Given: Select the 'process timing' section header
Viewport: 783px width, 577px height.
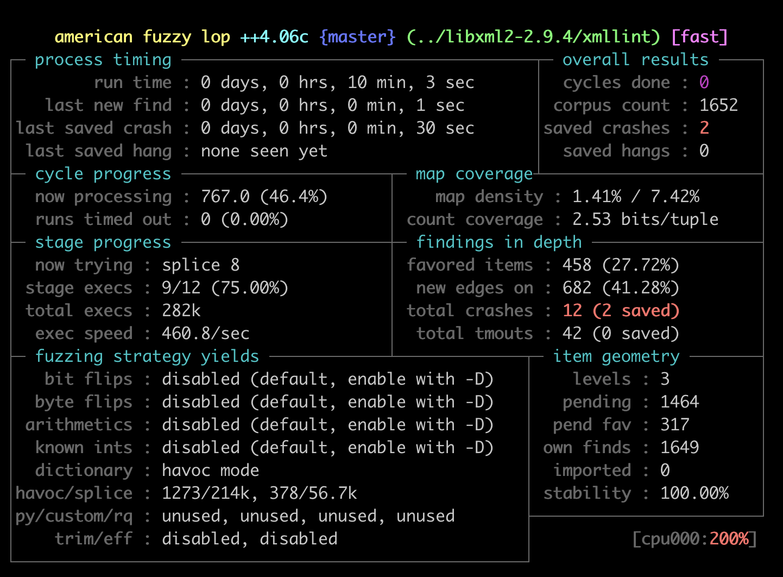Looking at the screenshot, I should [103, 60].
